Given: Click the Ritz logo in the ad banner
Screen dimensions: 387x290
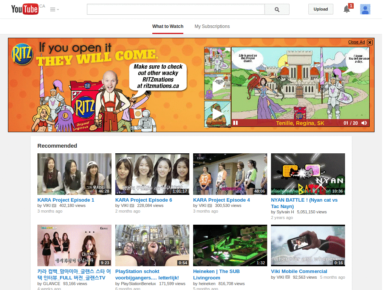Looking at the screenshot, I should click(x=22, y=54).
